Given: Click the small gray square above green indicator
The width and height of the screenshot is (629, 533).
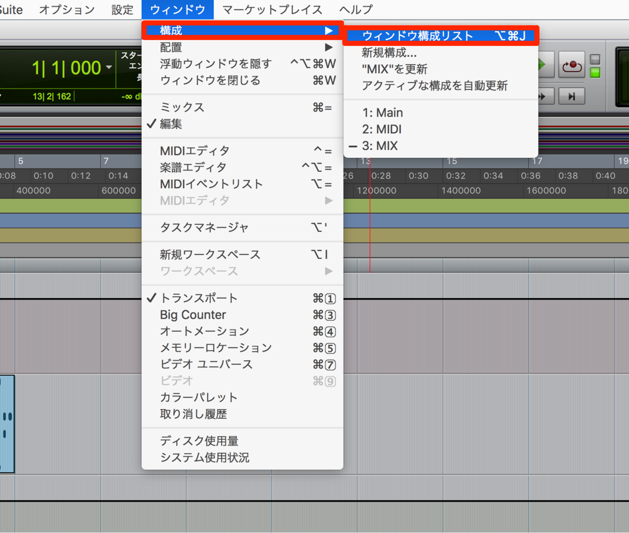Looking at the screenshot, I should pos(595,59).
